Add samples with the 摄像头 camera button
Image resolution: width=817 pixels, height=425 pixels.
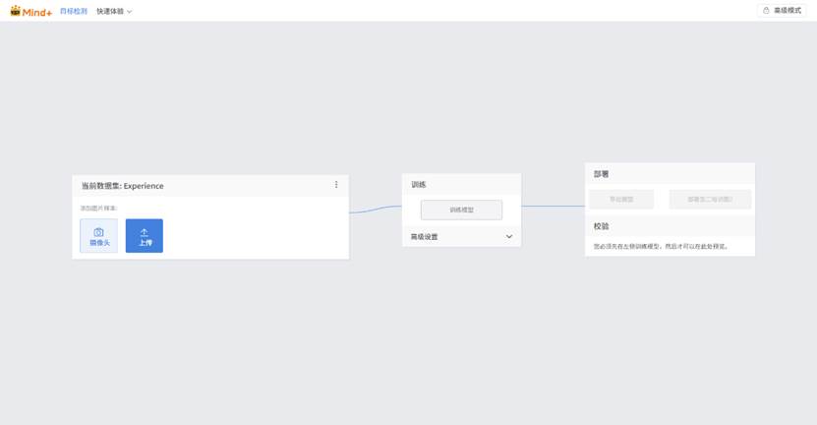(x=98, y=236)
